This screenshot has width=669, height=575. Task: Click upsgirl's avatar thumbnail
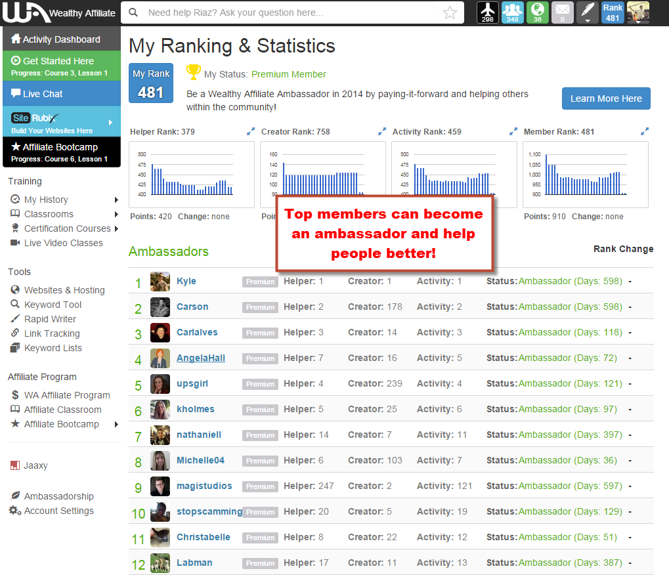pyautogui.click(x=160, y=384)
